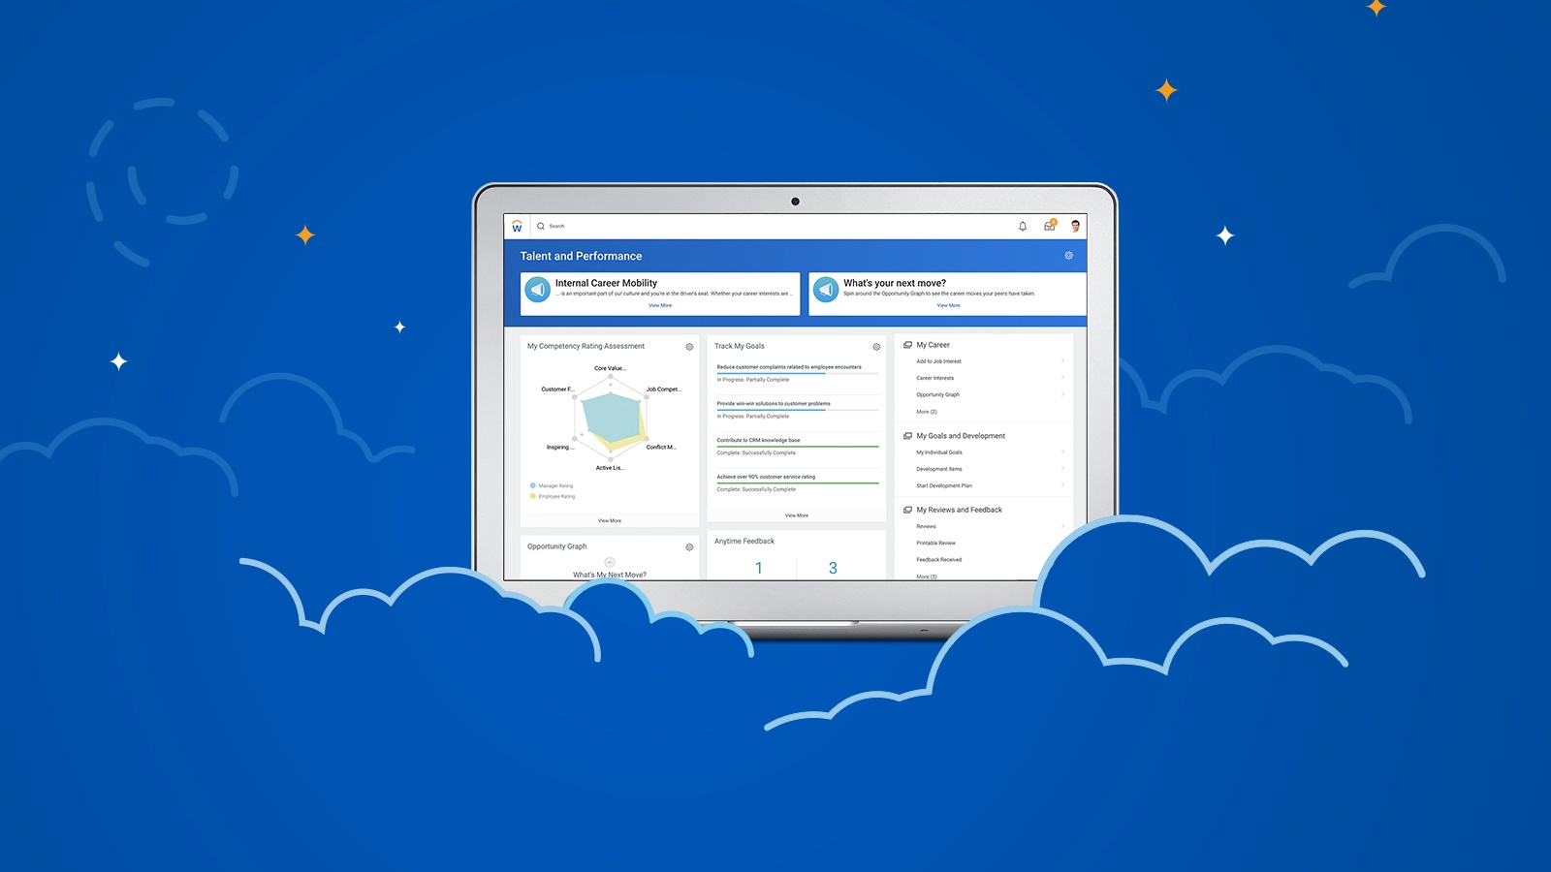
Task: Open the inbox icon with badge
Action: tap(1049, 226)
